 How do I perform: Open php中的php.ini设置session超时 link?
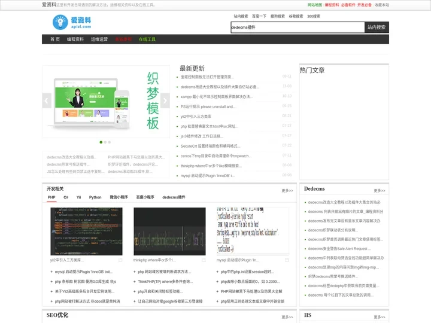pyautogui.click(x=247, y=272)
